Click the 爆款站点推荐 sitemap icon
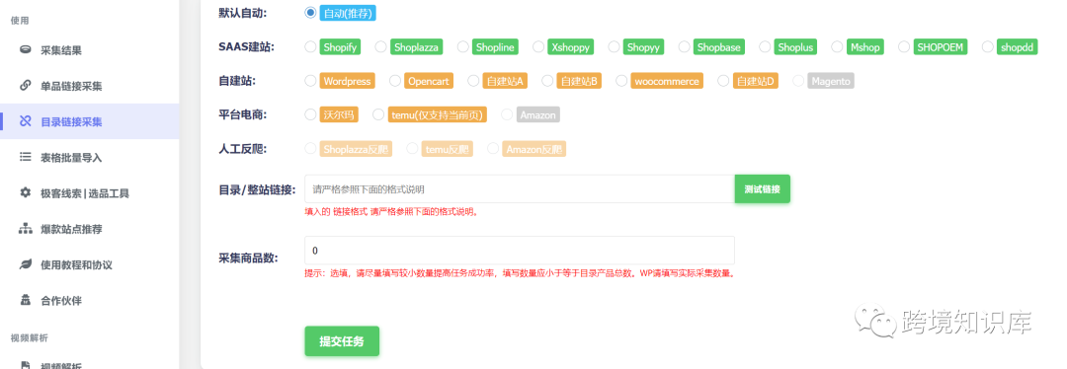 click(25, 228)
